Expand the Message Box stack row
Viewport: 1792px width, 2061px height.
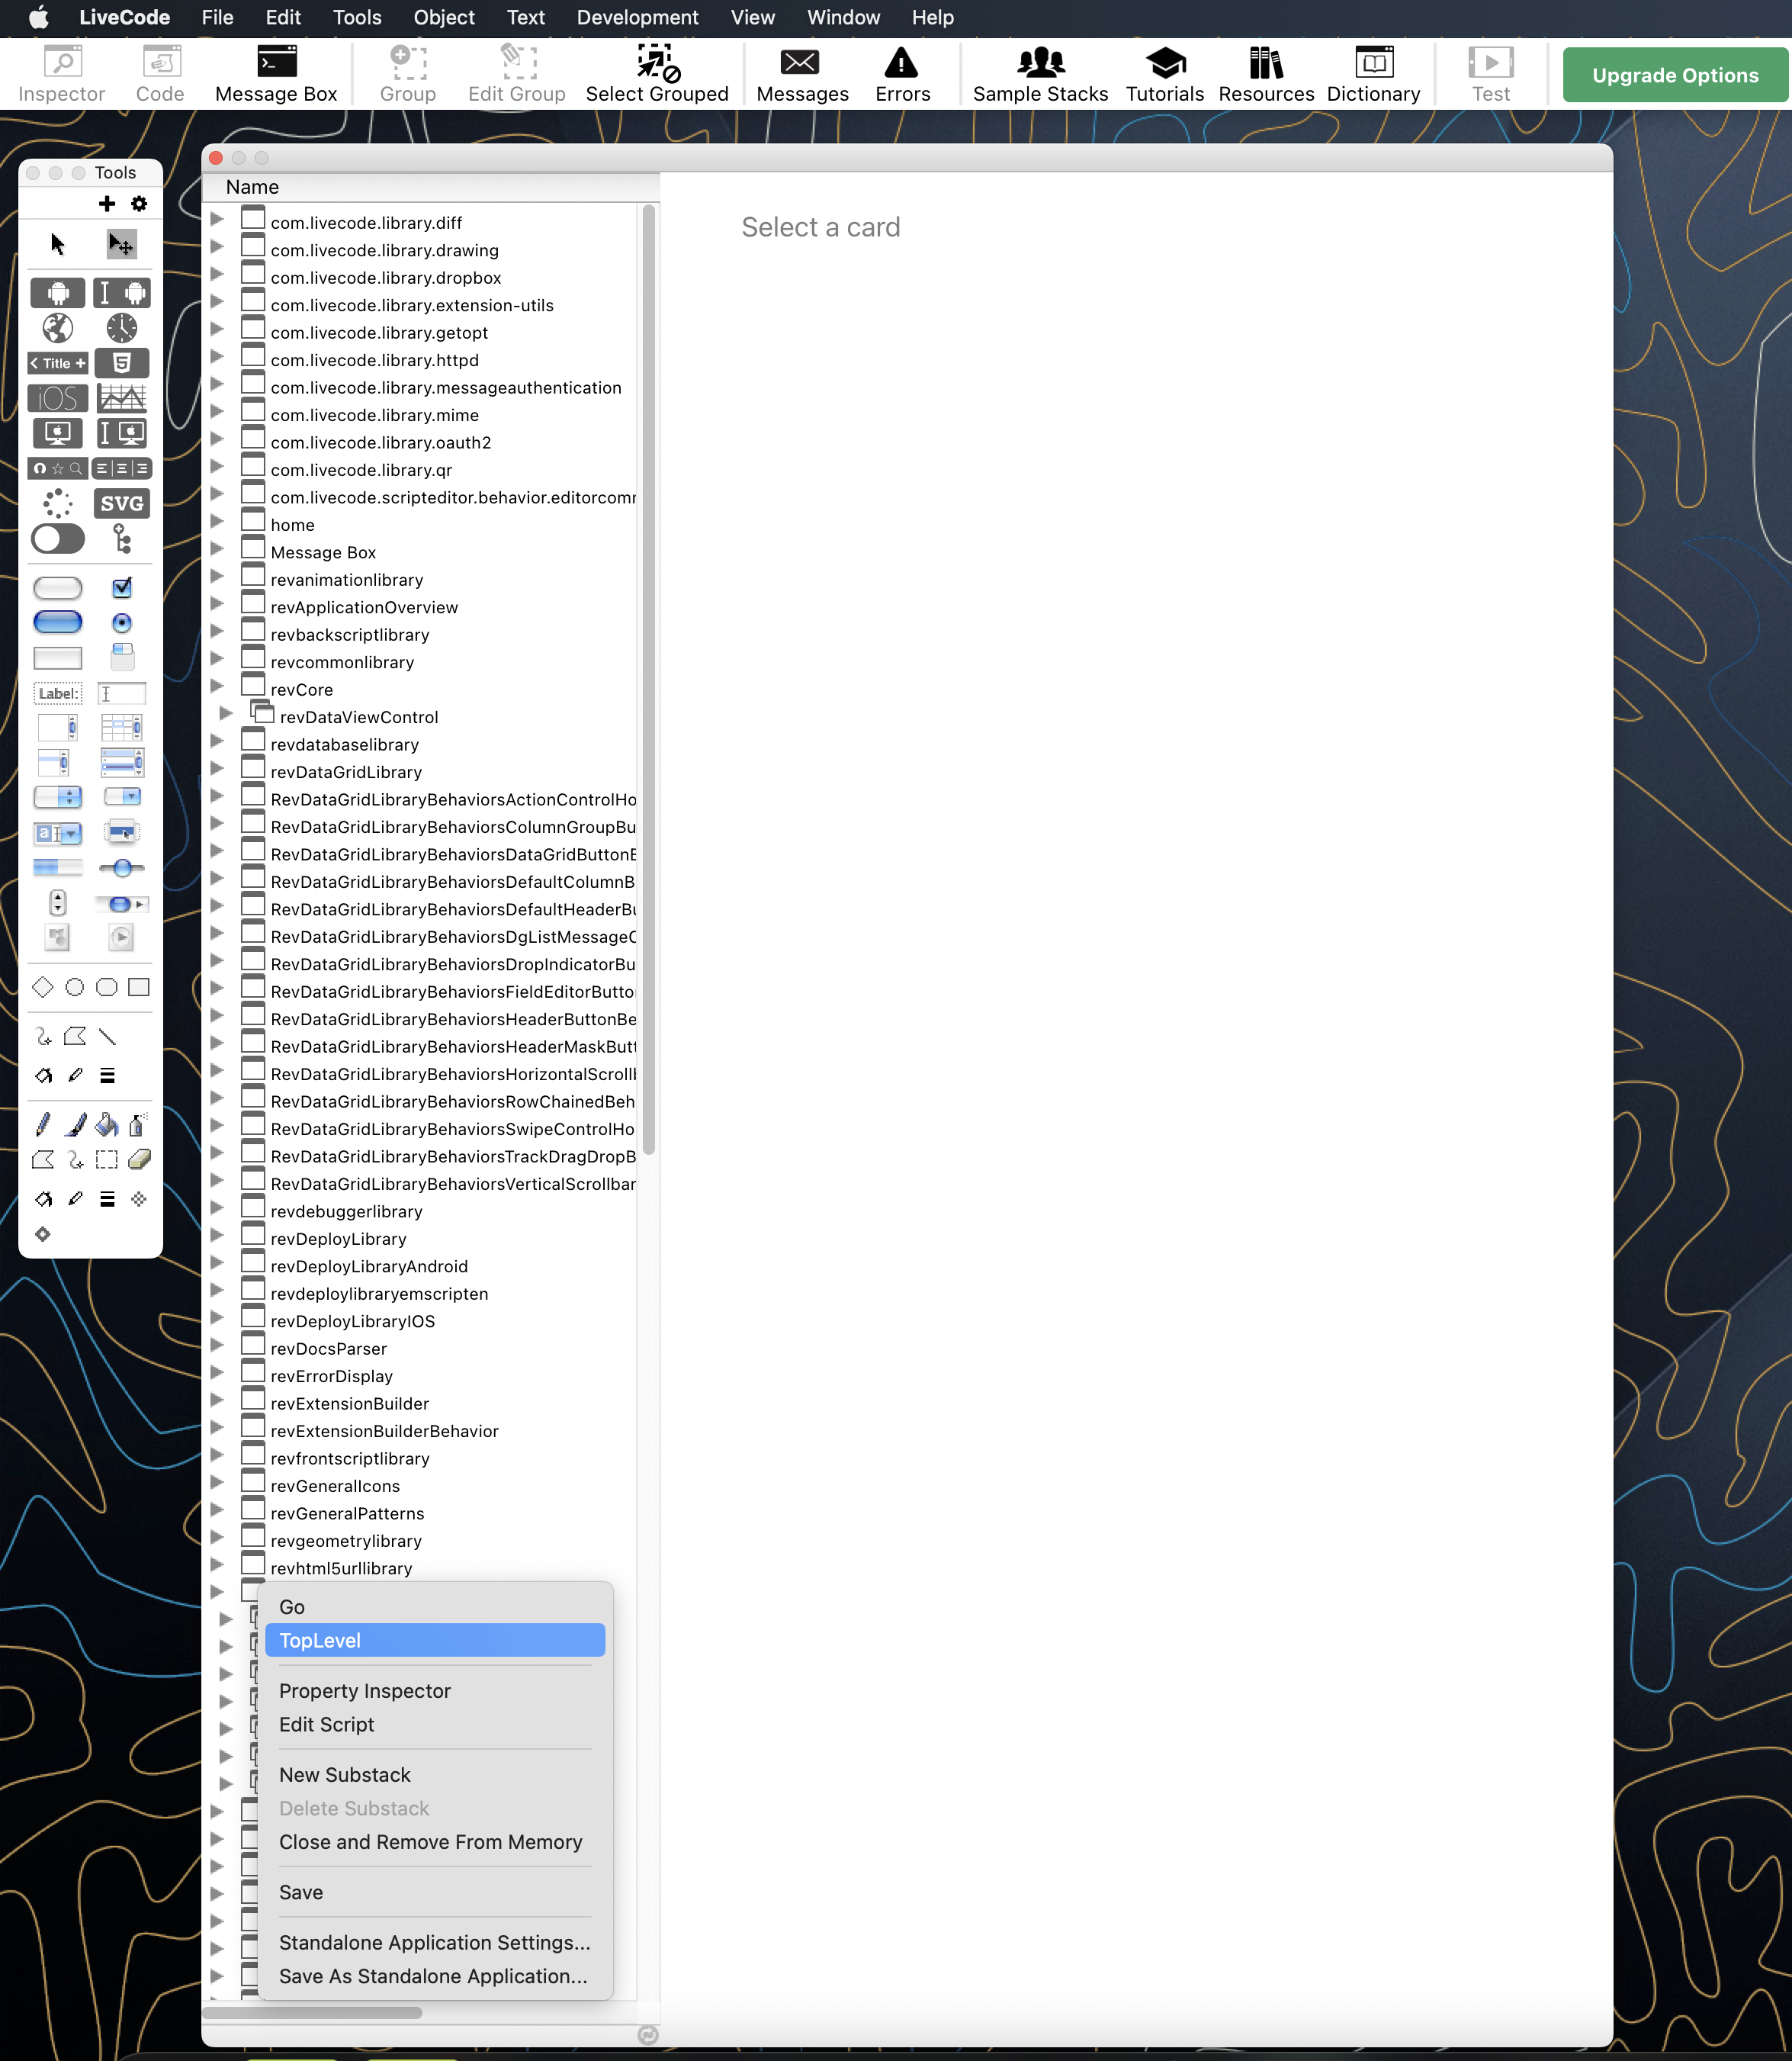tap(217, 548)
